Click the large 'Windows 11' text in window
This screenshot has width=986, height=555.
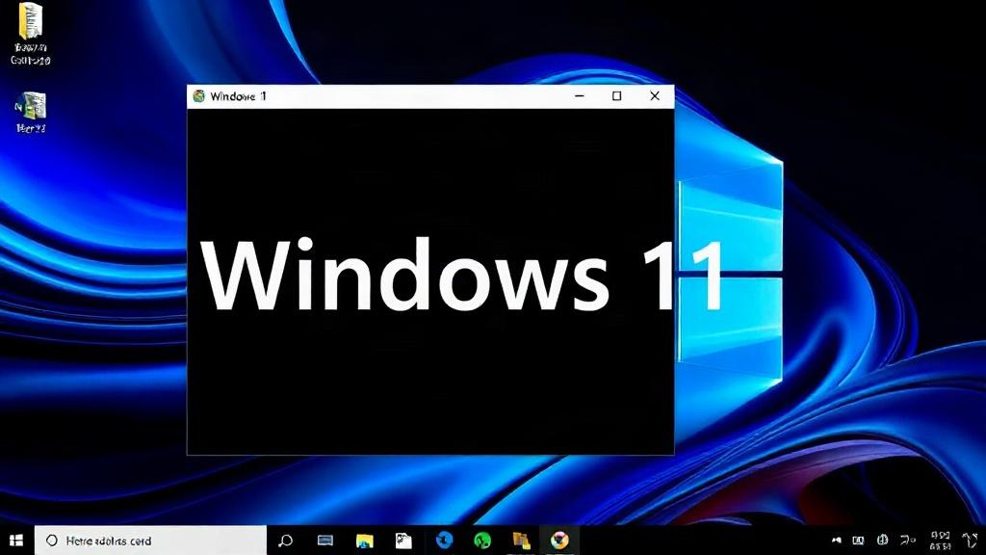click(462, 275)
